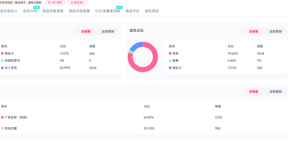Switch to the 商品关联视频 tab
Screen dimensions: 288x141
tap(53, 11)
